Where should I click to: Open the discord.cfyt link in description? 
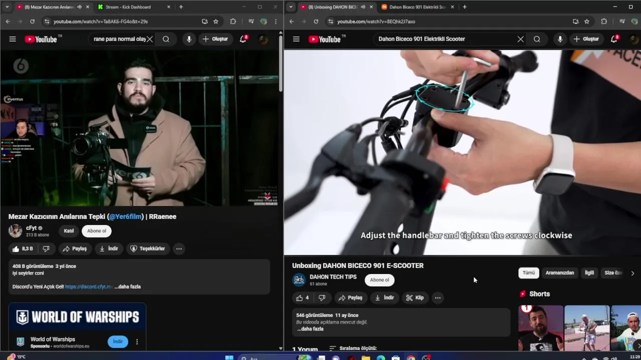tap(89, 286)
